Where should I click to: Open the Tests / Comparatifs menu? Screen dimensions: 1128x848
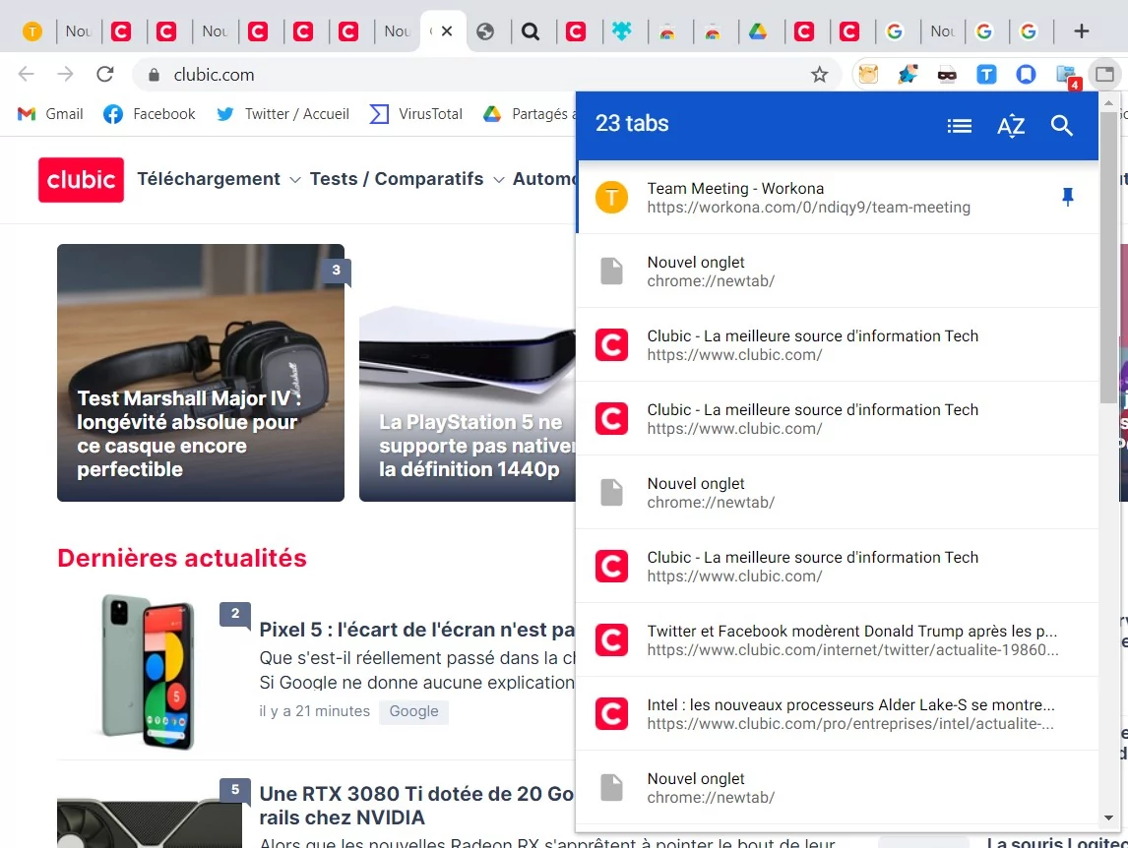397,179
